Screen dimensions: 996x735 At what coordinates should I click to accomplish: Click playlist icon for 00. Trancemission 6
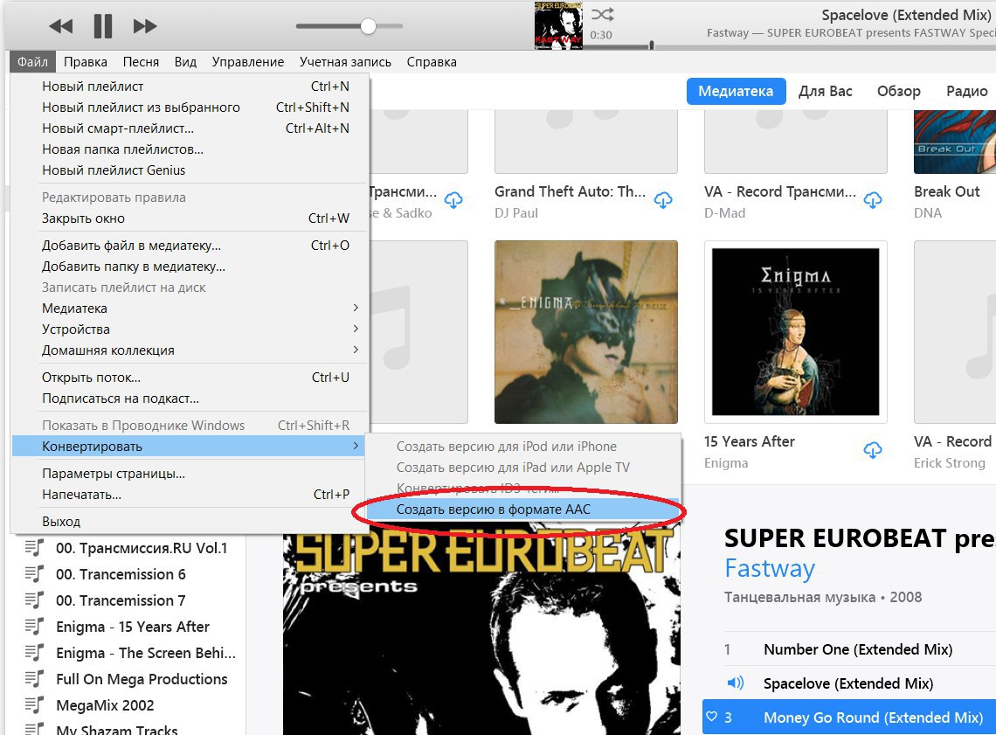click(34, 573)
